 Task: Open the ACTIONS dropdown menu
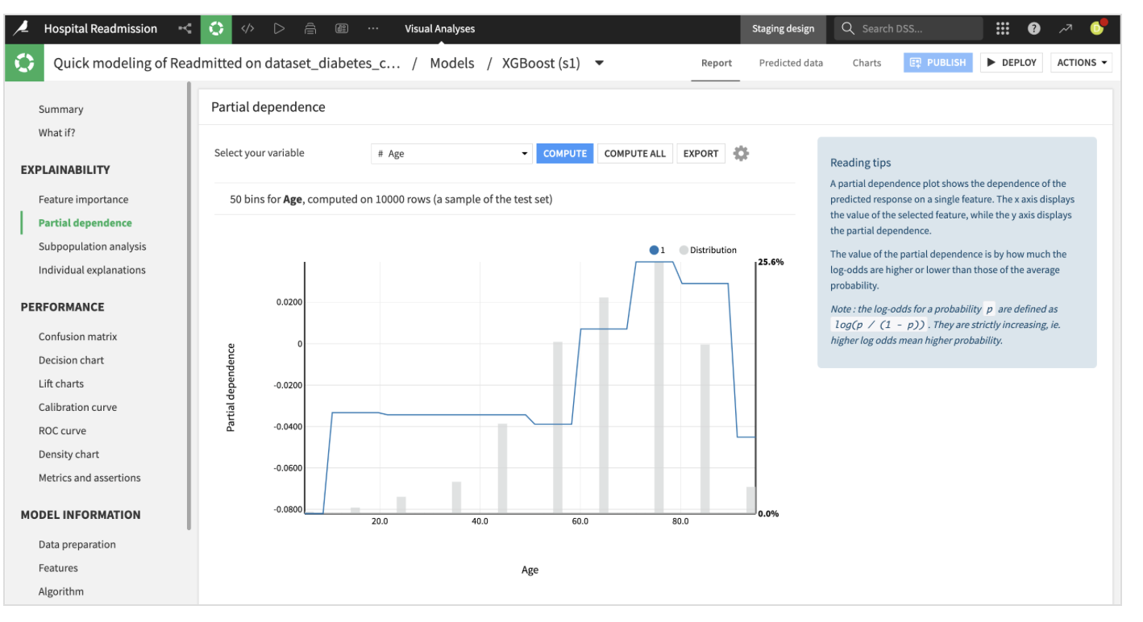1081,63
